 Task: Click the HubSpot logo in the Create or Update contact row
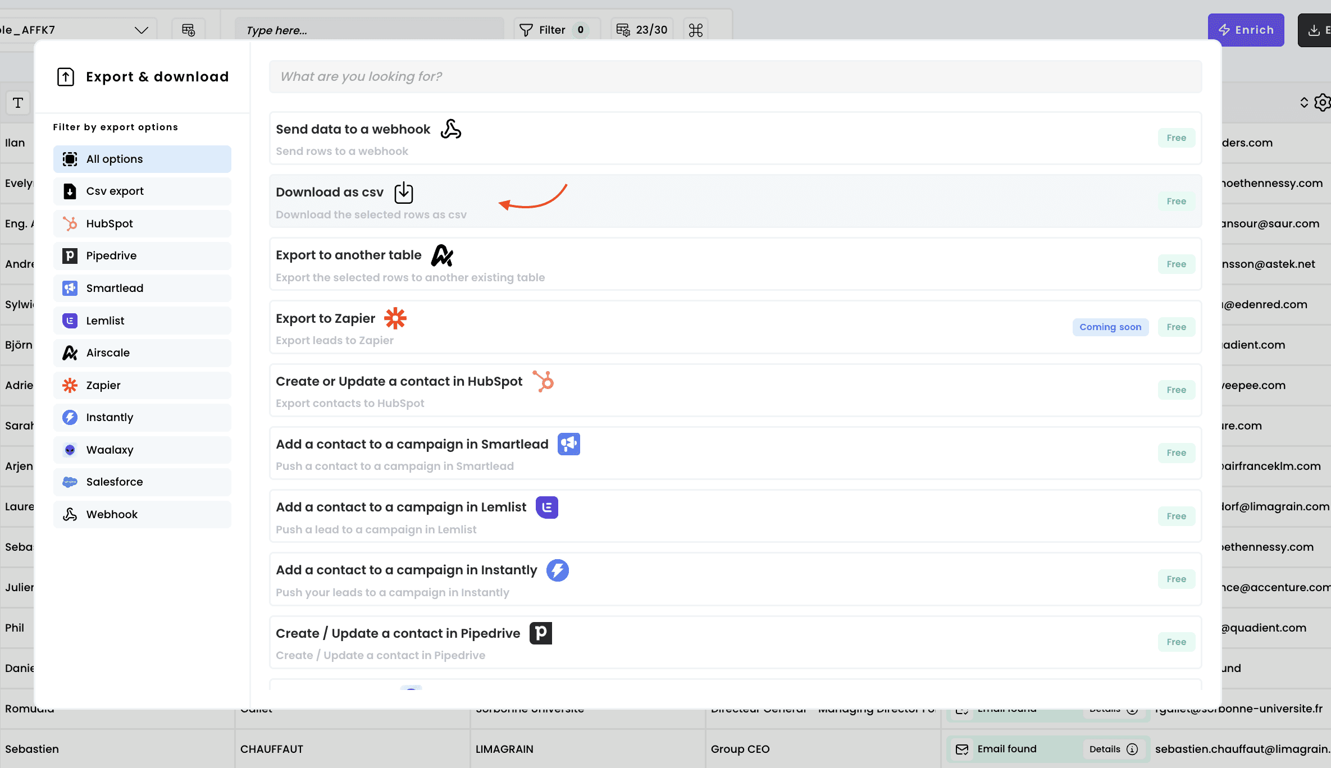(543, 381)
